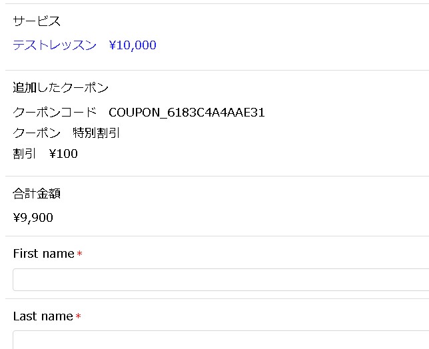
Task: Click the red asterisk next to Last name
Action: pos(78,317)
